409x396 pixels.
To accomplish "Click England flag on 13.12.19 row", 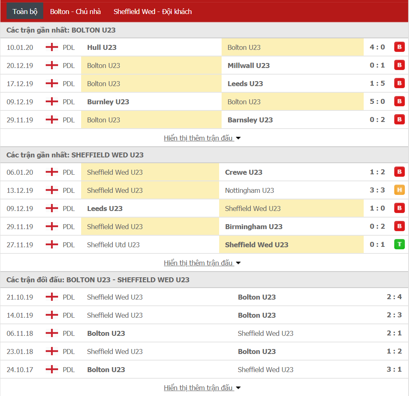I will (52, 190).
